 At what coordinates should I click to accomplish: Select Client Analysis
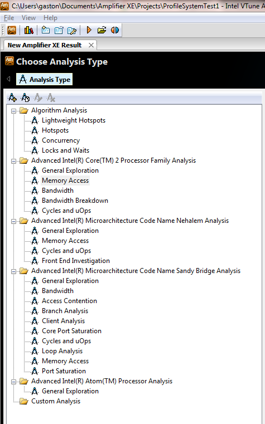click(x=64, y=321)
